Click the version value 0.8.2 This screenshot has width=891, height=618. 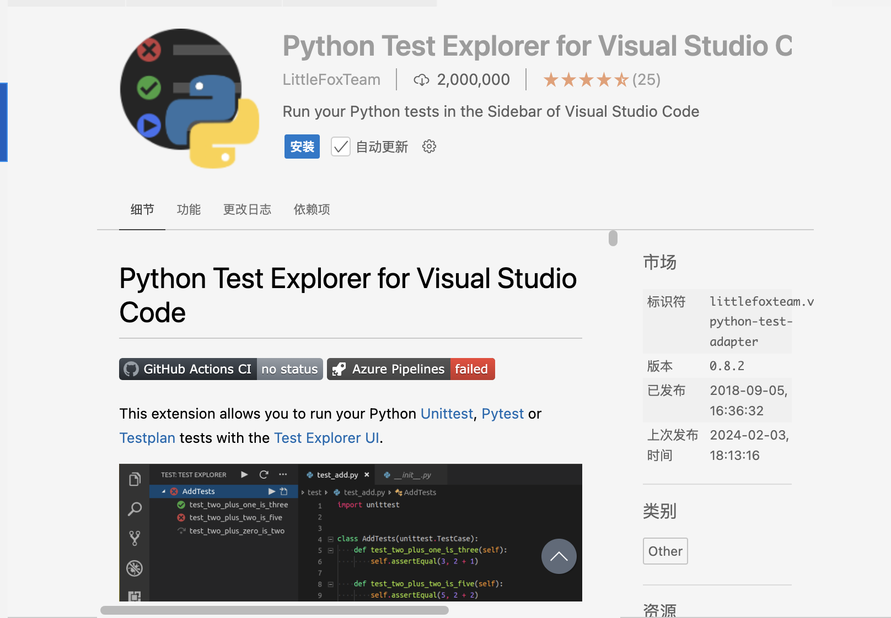tap(727, 366)
